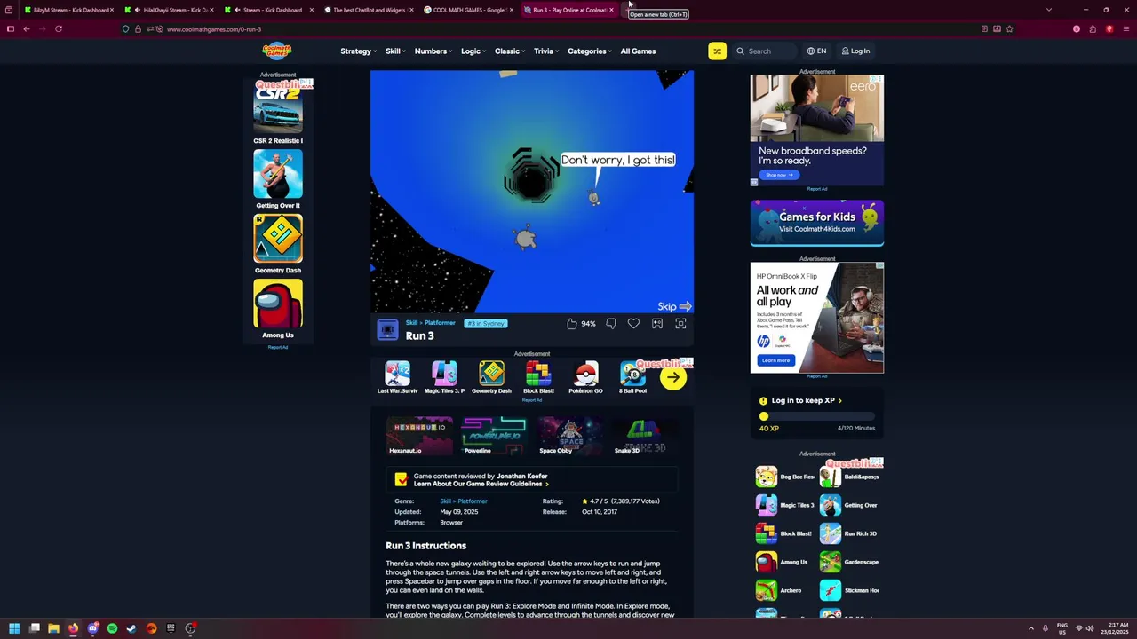Open Spotify from the taskbar

click(112, 628)
